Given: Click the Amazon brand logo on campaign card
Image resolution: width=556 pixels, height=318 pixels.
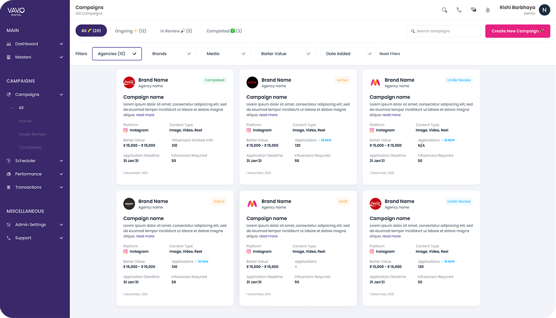Looking at the screenshot, I should pos(129,204).
